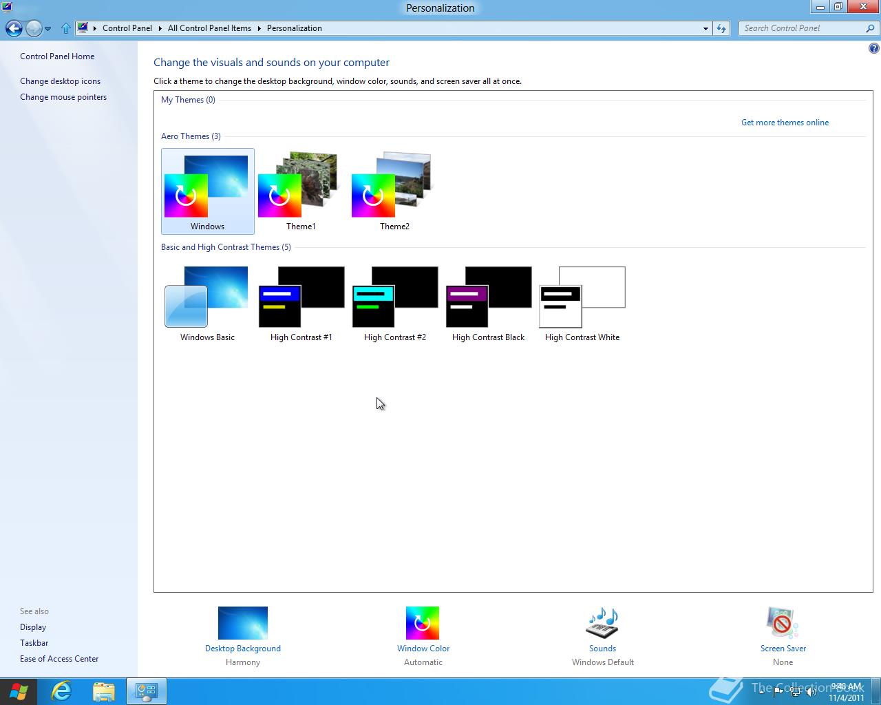Click the taskbar clock and date
This screenshot has height=705, width=881.
coord(846,692)
